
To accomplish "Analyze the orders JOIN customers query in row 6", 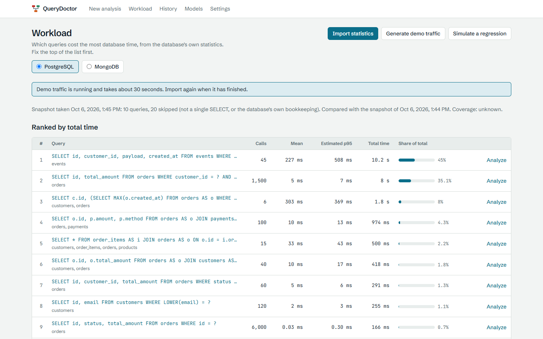I will click(496, 265).
